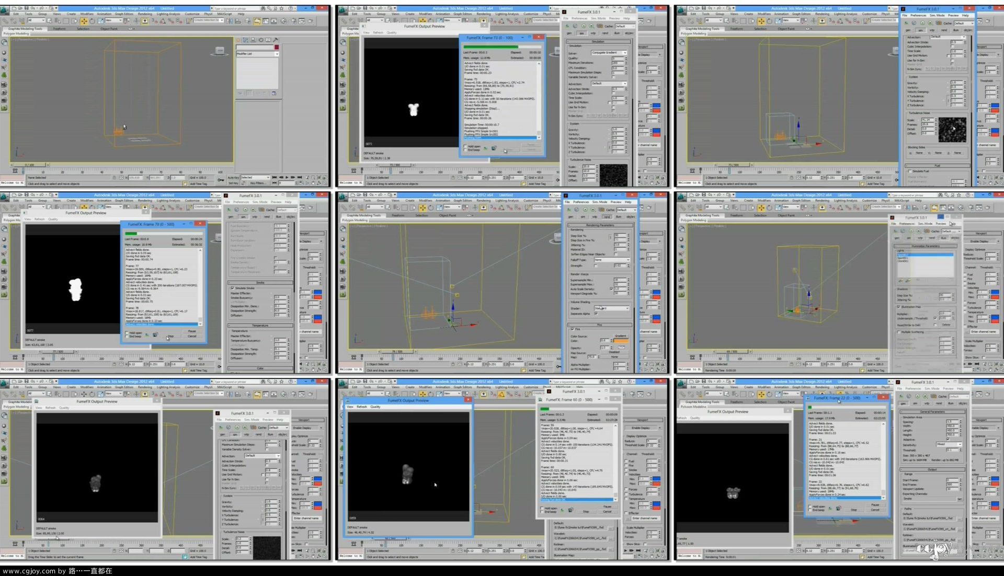This screenshot has width=1004, height=576.
Task: Open Solver dropdown showing Conjugate Gradient
Action: tap(609, 53)
